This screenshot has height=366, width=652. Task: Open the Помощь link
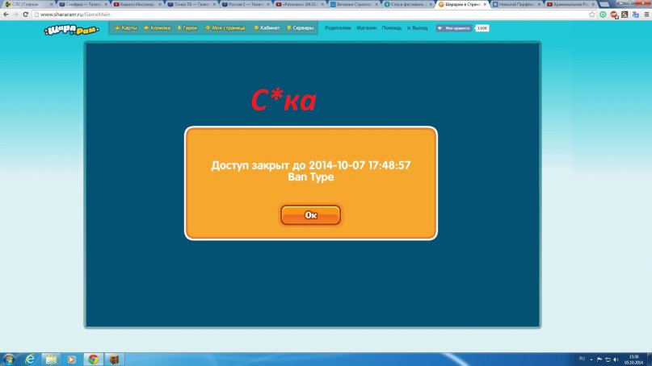click(x=392, y=27)
